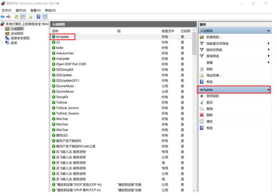Click the status icon of the template rule
Viewport: 277px width, 196px height.
coord(54,37)
